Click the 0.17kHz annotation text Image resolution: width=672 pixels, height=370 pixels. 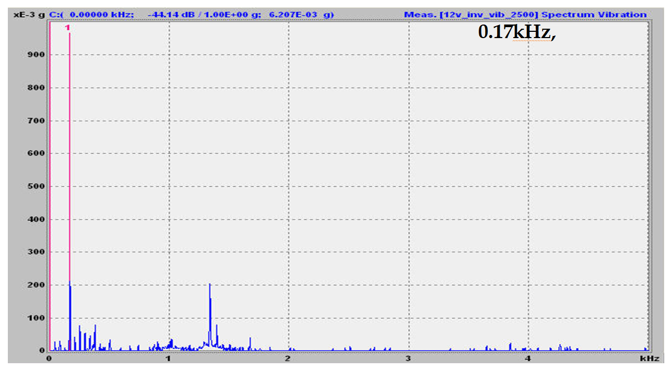coord(517,32)
